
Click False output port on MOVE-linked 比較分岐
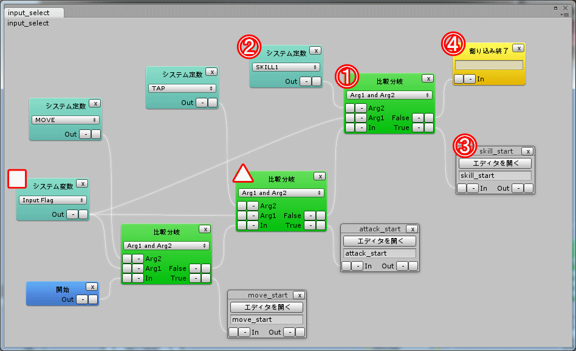pos(206,268)
